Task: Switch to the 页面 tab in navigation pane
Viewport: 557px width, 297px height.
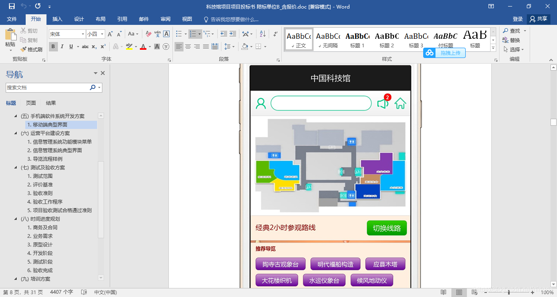Action: coord(31,103)
